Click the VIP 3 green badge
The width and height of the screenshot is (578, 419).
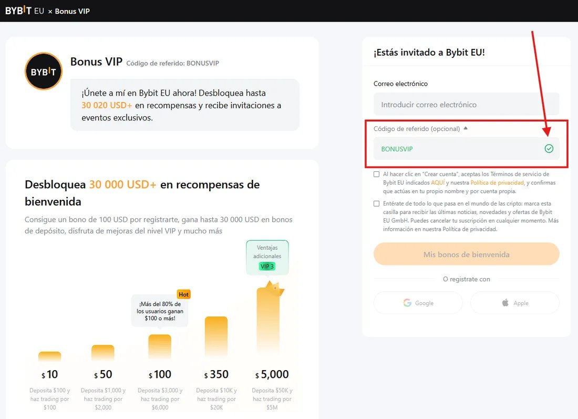tap(267, 267)
